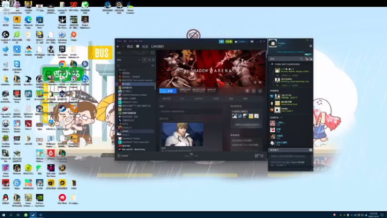Select Beat Me! in game list
Screen dimensions: 387x218
[x=135, y=146]
